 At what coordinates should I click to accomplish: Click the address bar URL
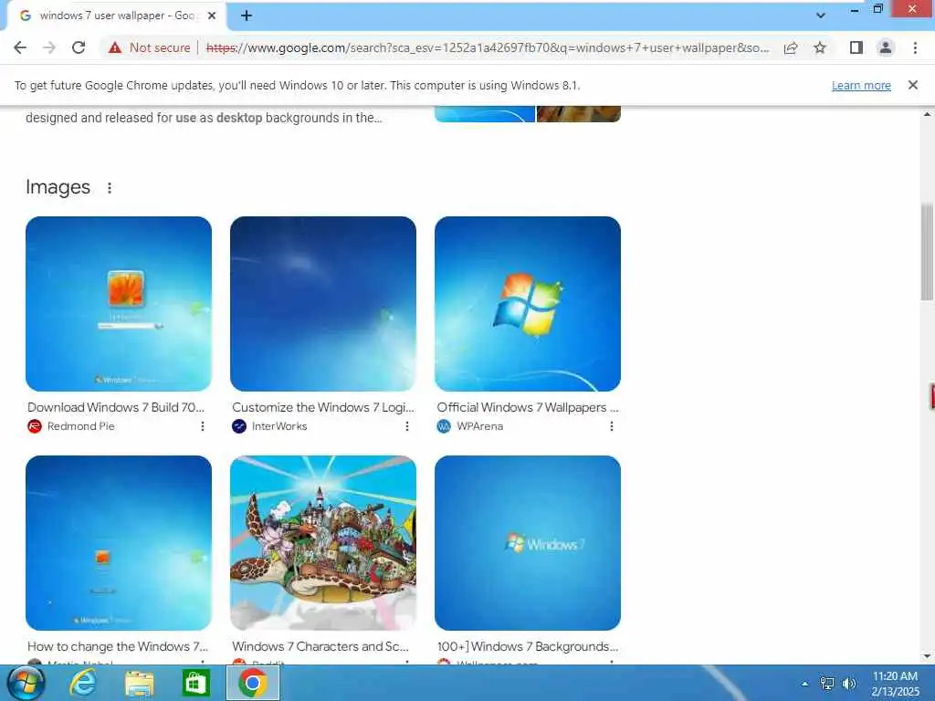(488, 47)
